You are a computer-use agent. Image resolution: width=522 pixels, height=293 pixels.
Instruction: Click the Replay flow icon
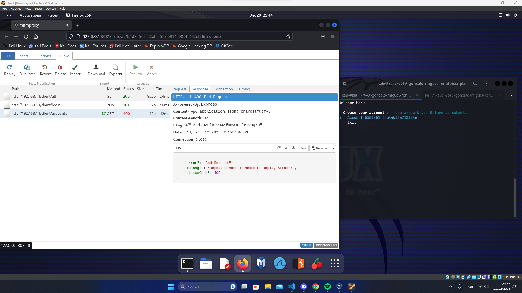10,67
